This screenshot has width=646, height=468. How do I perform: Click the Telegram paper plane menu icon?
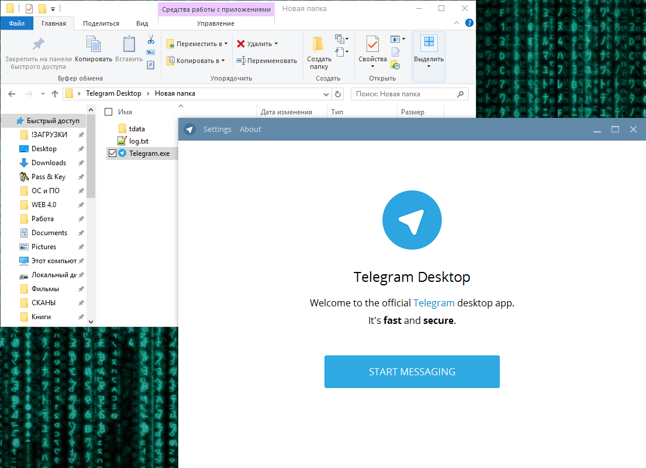(189, 130)
